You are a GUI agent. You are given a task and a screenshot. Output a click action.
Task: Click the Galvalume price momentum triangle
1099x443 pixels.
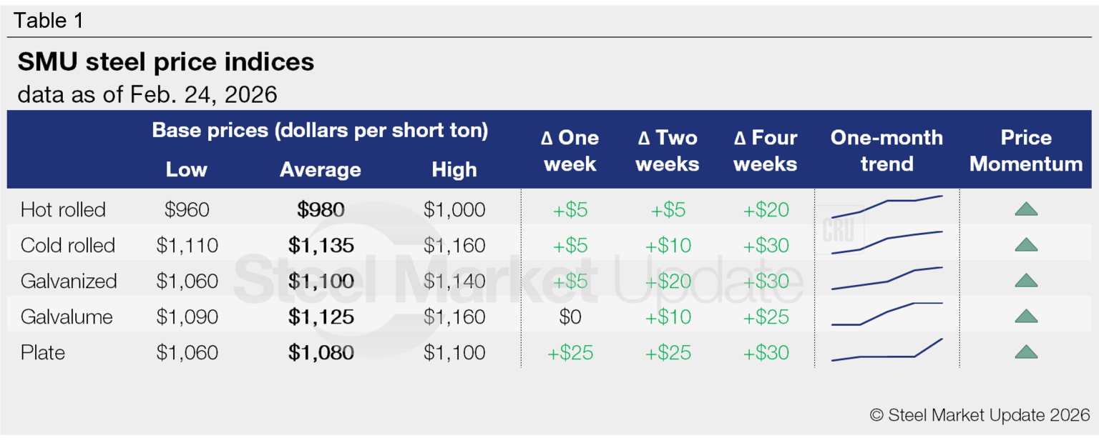point(1026,317)
